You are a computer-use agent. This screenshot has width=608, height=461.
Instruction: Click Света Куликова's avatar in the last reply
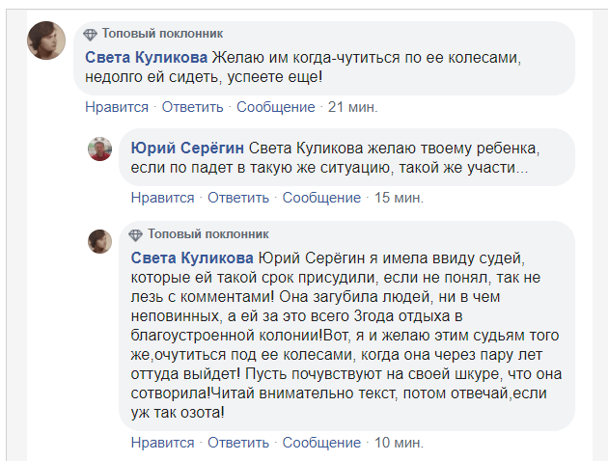(x=100, y=241)
